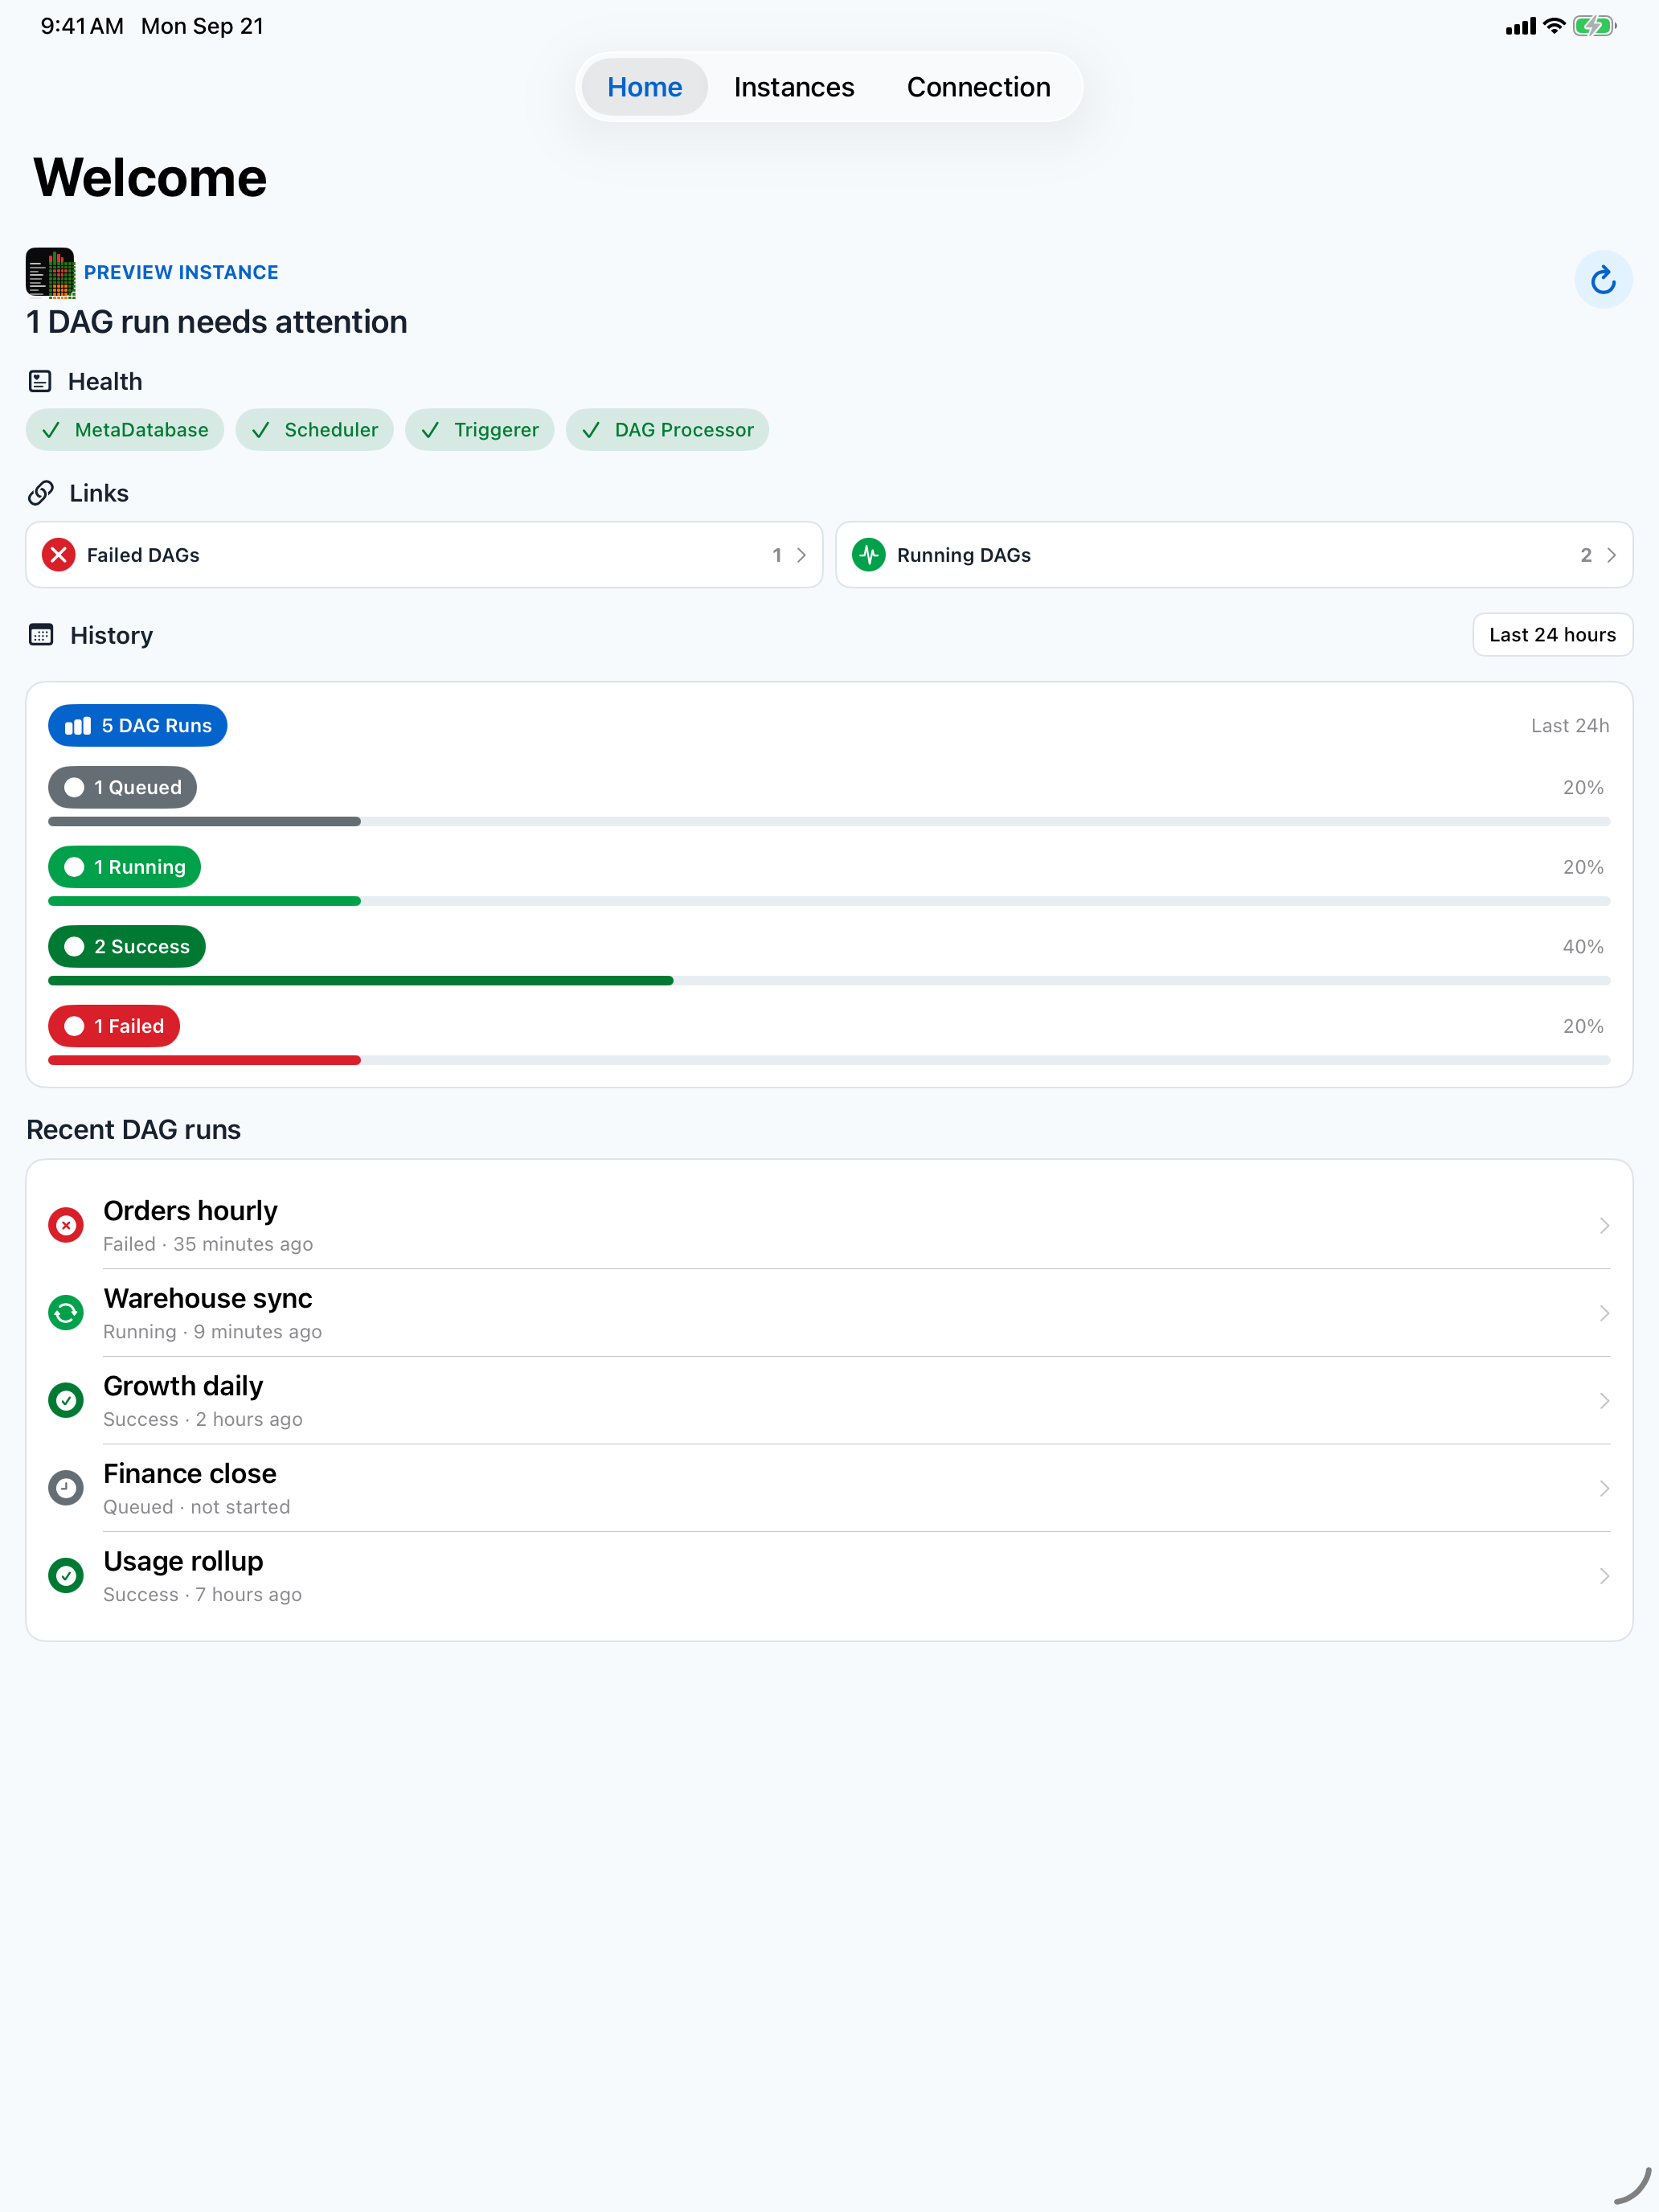This screenshot has height=2212, width=1659.
Task: Click the 'Failed · 35 minutes ago' text
Action: (208, 1244)
